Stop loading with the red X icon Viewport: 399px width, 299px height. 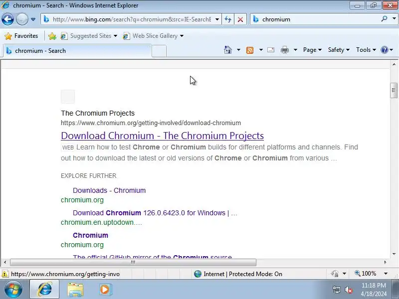coord(240,19)
